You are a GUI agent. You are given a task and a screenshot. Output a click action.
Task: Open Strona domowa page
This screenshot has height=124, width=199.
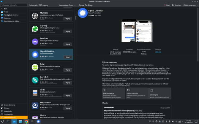click(14, 105)
